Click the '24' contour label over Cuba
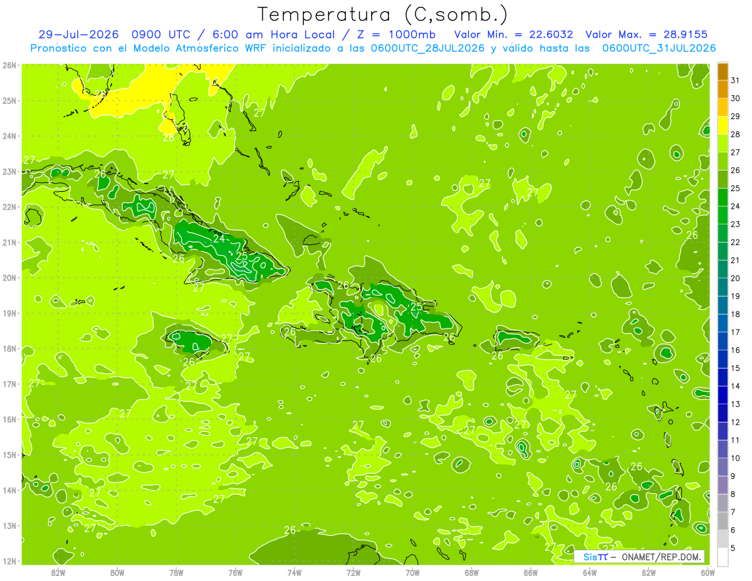This screenshot has height=581, width=752. pos(219,239)
